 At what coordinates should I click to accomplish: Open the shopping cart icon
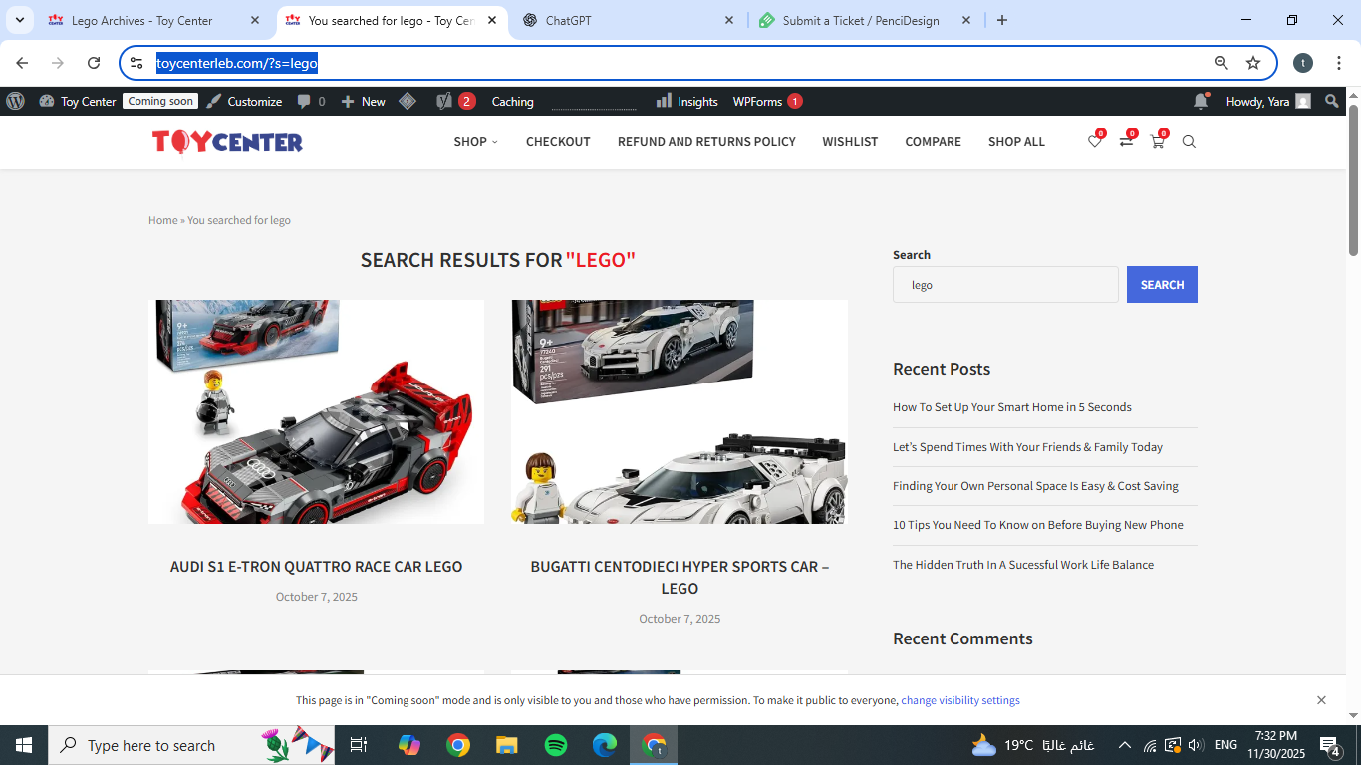pyautogui.click(x=1157, y=142)
